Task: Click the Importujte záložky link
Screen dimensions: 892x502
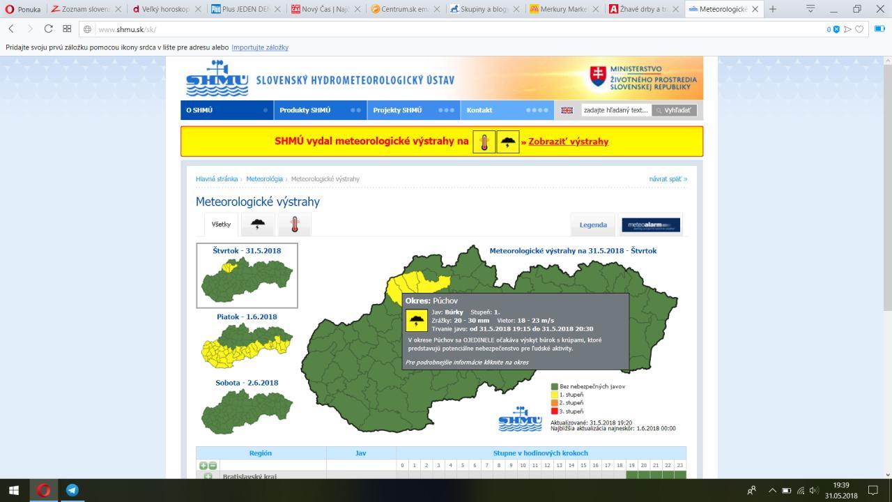Action: coord(259,47)
